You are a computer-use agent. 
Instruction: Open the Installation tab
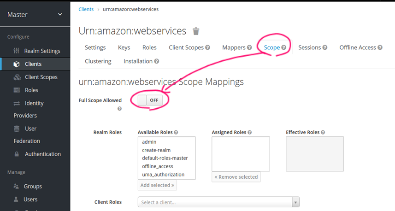click(x=138, y=61)
